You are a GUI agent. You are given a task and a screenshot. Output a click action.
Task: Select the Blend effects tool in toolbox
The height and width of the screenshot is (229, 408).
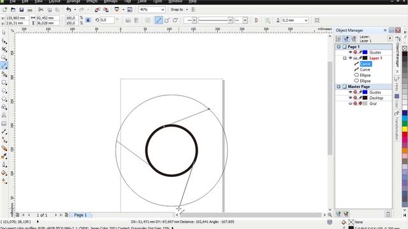pos(4,148)
